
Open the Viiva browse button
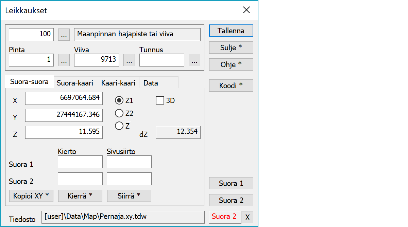click(x=129, y=60)
